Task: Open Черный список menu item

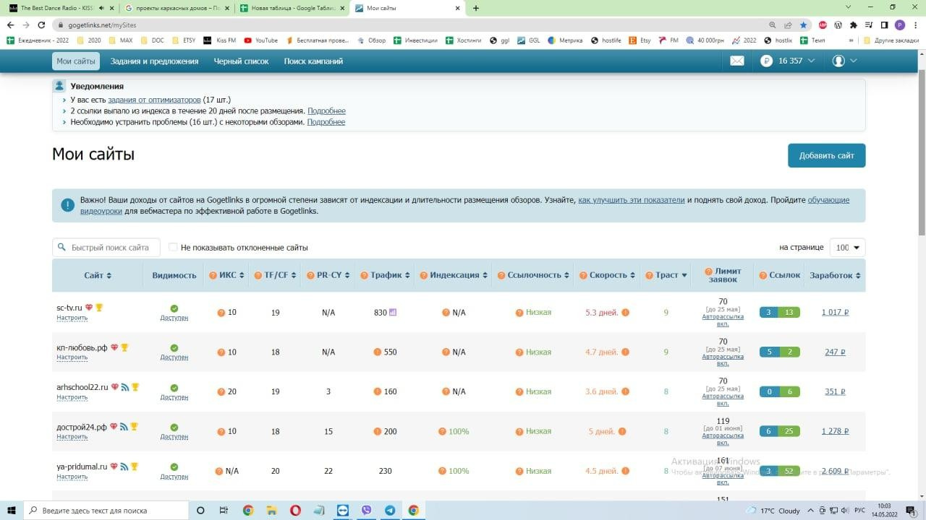Action: pyautogui.click(x=241, y=61)
